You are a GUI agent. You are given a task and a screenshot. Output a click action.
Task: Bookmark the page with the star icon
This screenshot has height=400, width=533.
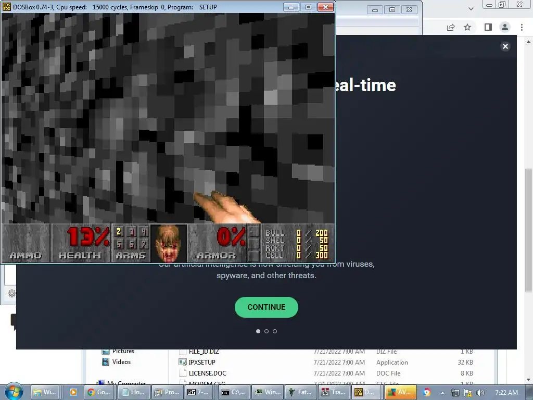point(467,27)
